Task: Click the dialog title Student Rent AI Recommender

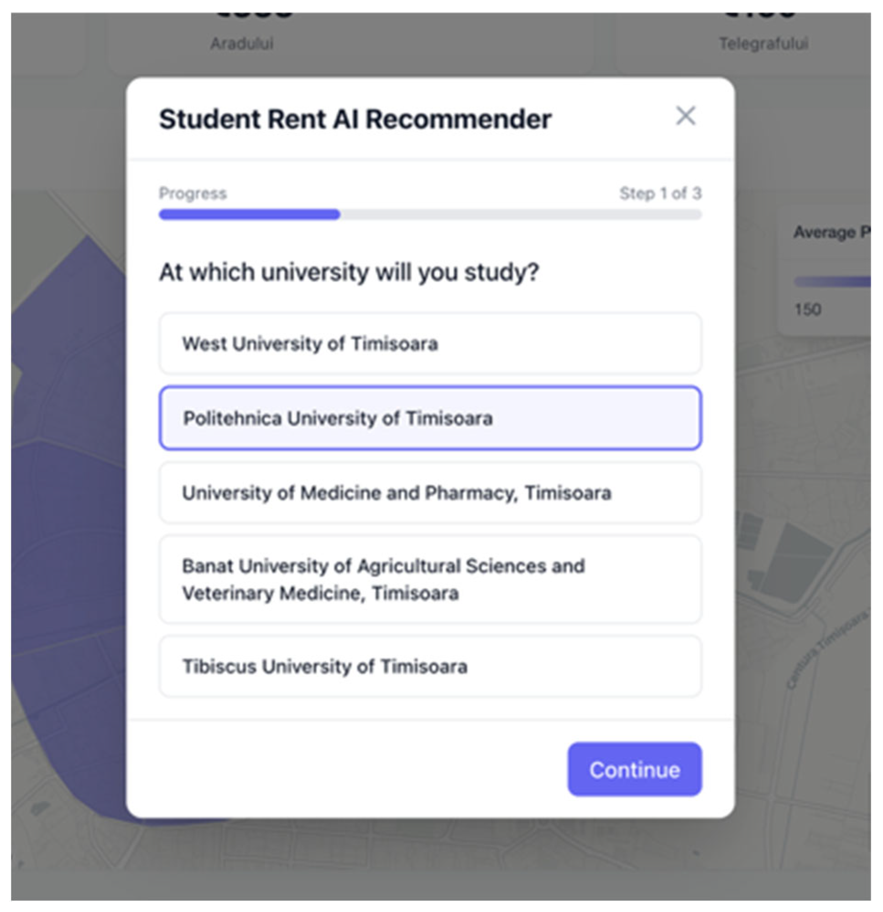Action: tap(355, 119)
